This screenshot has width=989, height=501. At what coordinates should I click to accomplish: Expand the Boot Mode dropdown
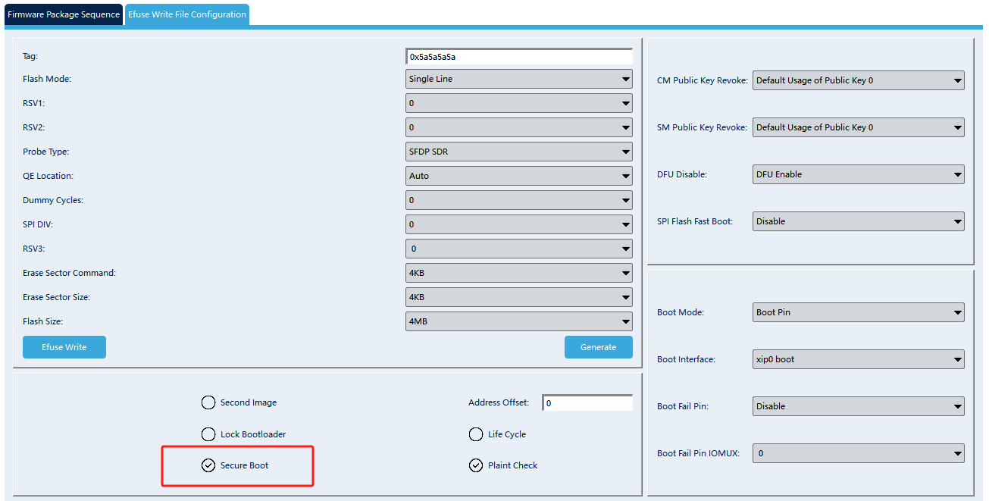pos(859,312)
